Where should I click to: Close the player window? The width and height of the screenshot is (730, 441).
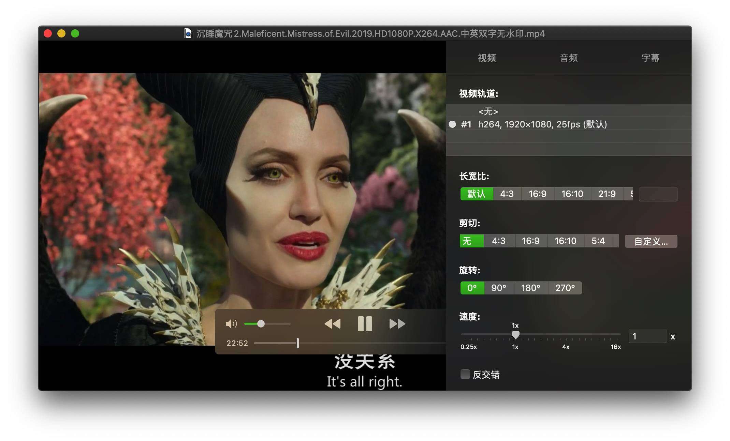pyautogui.click(x=48, y=33)
